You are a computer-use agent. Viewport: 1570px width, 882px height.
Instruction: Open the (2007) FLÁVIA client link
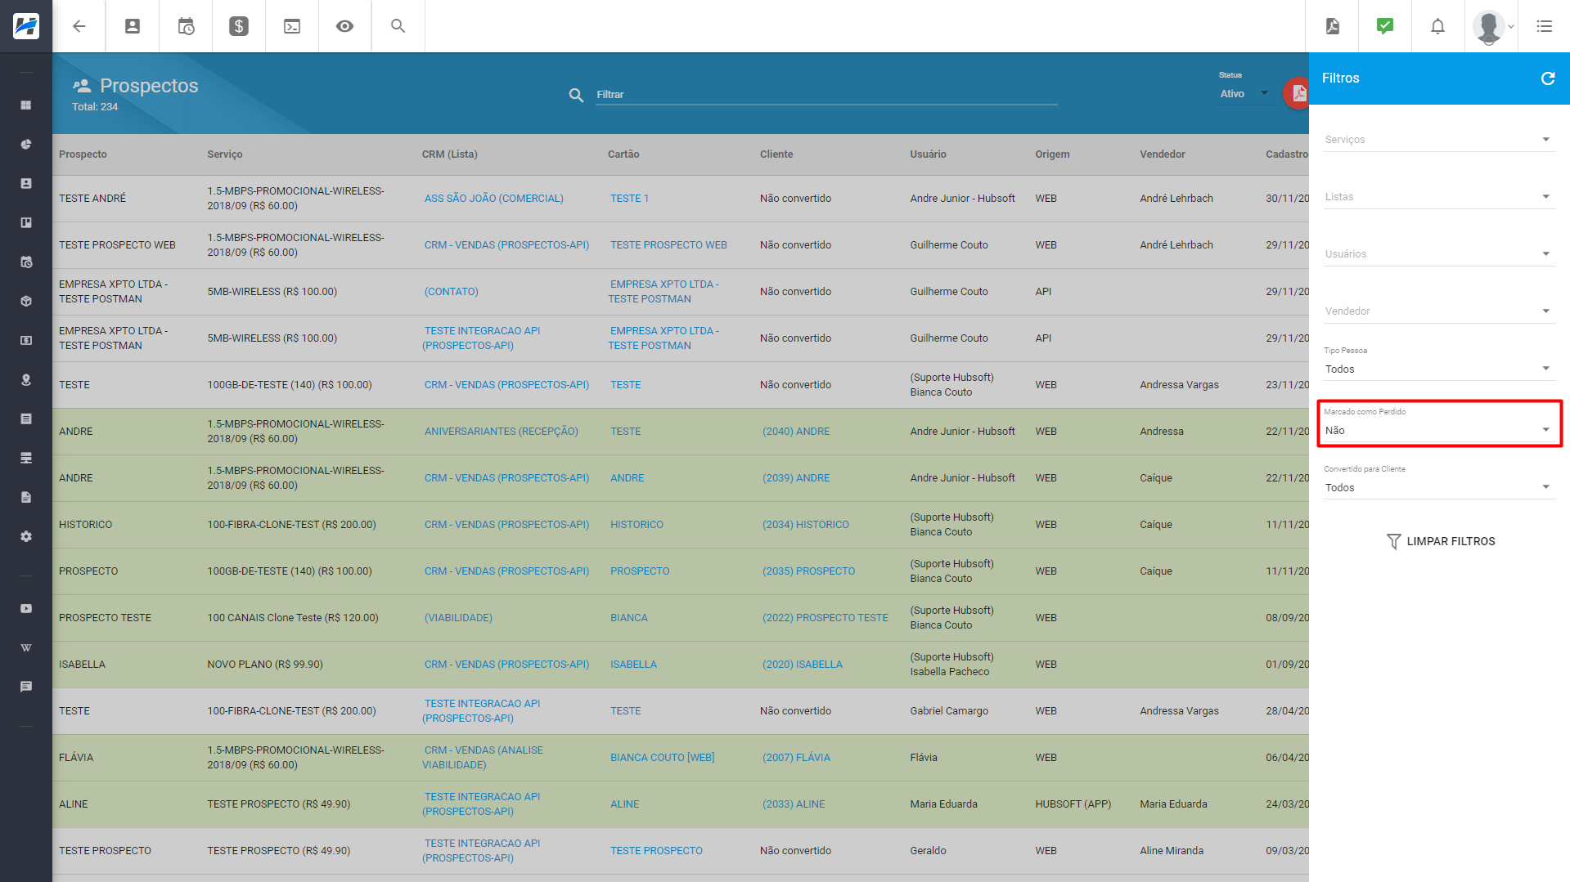pos(796,758)
